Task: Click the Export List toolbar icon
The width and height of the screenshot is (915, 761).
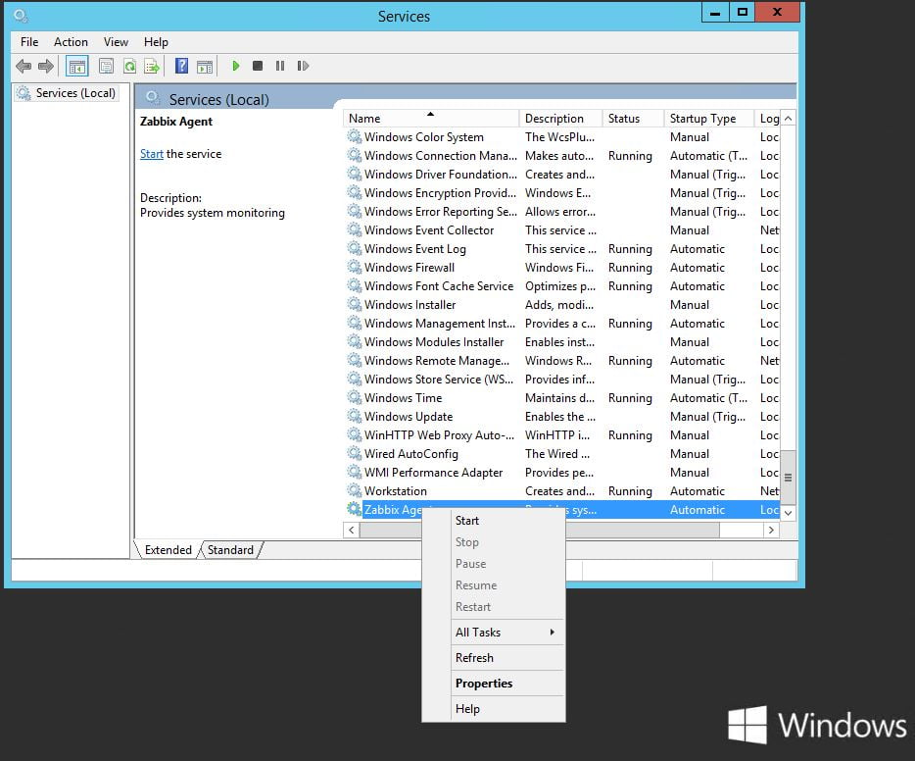Action: tap(152, 66)
